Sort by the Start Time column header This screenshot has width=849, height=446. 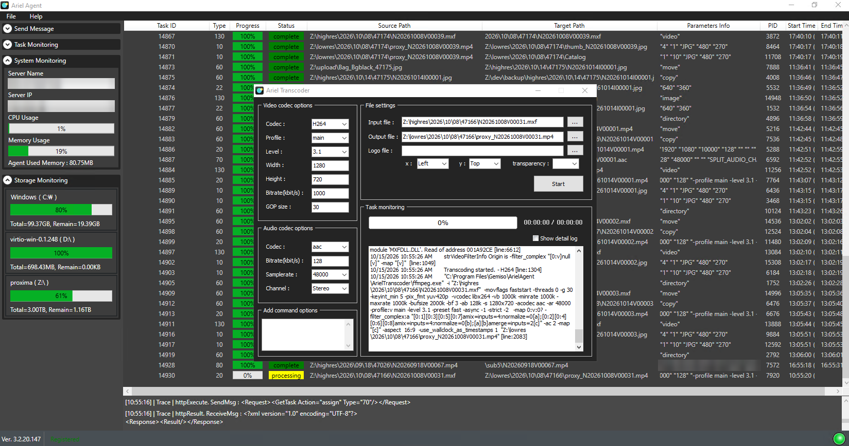tap(802, 26)
